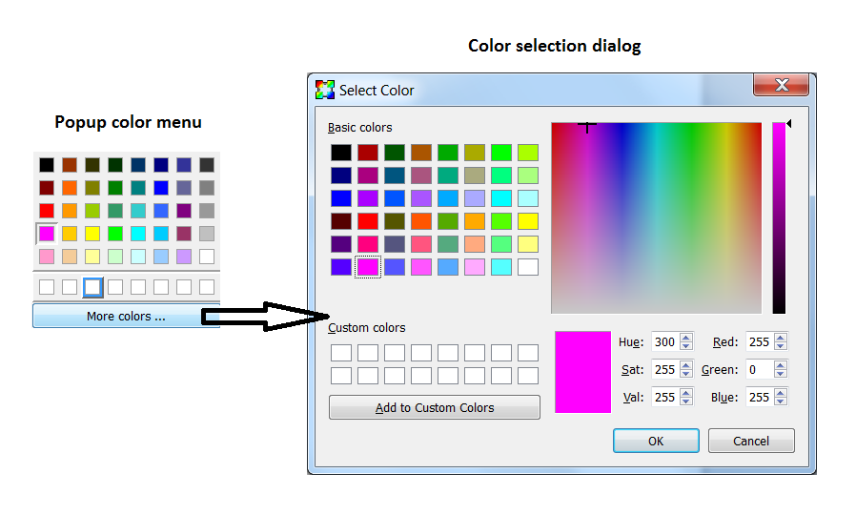Click highlighted custom slot in popup menu
This screenshot has height=515, width=856.
click(x=92, y=287)
